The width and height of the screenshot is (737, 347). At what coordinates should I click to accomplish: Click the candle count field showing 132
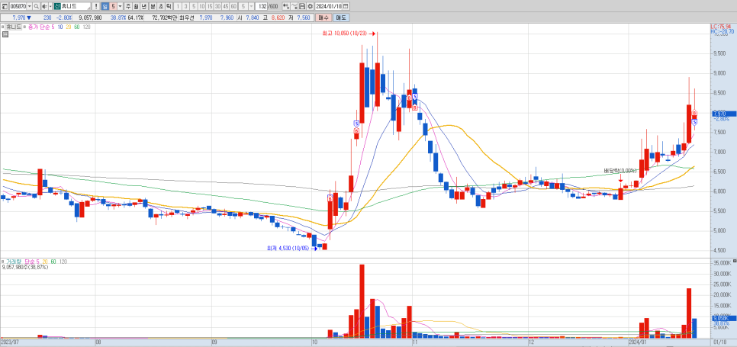pyautogui.click(x=262, y=6)
